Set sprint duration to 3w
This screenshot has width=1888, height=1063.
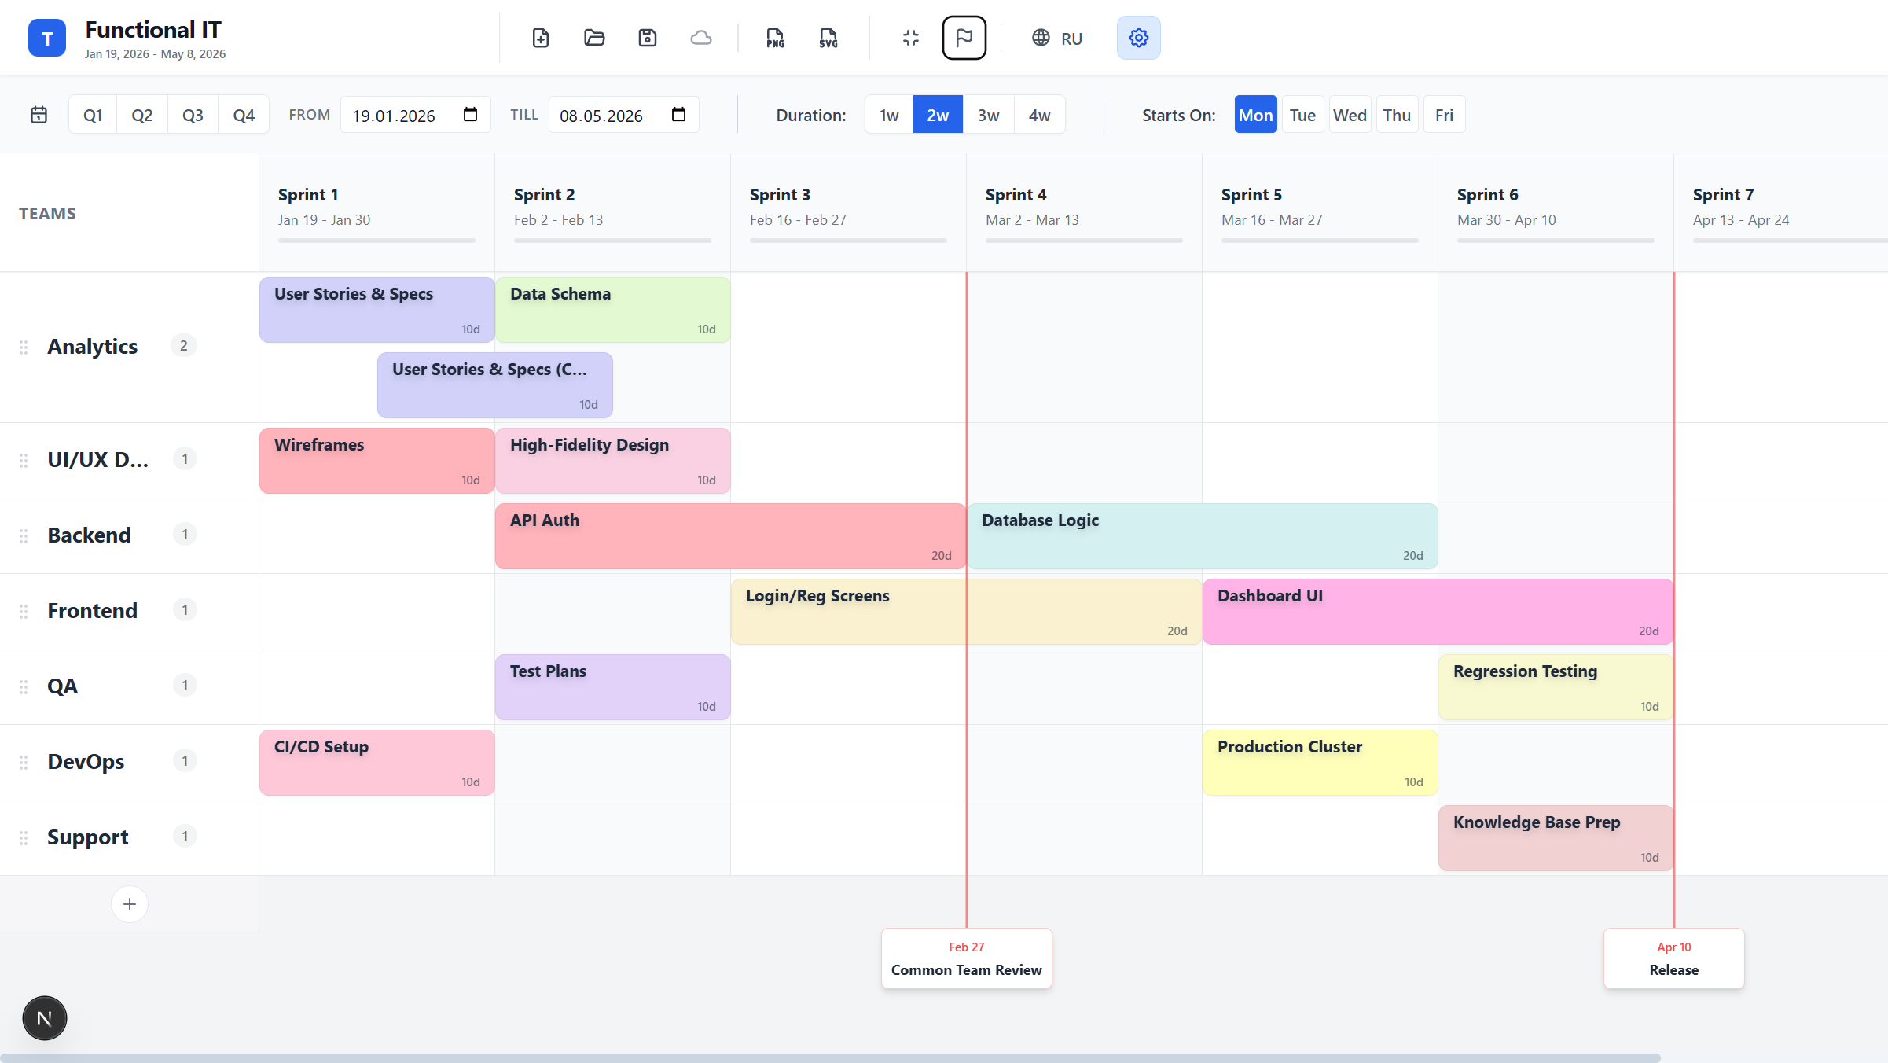(988, 115)
